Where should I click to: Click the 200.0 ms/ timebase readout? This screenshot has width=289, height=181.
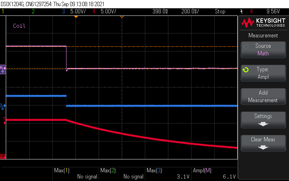[x=190, y=12]
